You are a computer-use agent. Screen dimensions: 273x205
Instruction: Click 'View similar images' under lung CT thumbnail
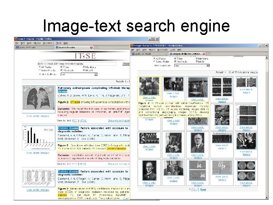(x=38, y=116)
